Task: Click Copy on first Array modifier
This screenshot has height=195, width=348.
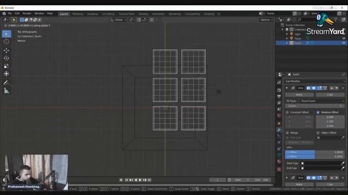Action: [x=330, y=95]
